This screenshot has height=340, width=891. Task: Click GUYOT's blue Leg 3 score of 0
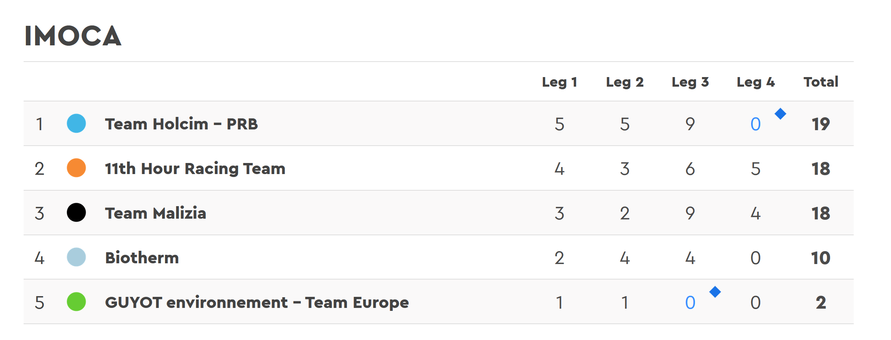[690, 303]
